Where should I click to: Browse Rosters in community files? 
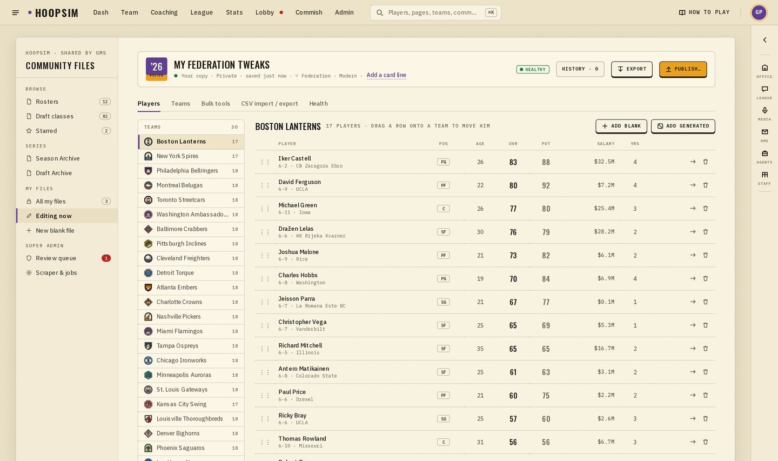(68, 102)
